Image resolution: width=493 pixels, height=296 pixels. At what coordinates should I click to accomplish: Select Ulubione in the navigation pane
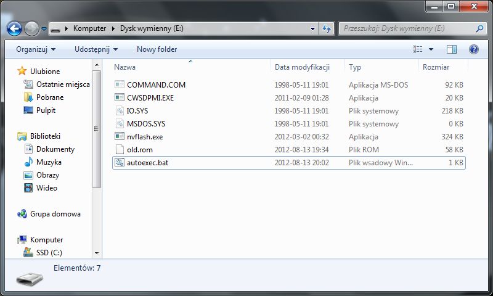pyautogui.click(x=45, y=72)
